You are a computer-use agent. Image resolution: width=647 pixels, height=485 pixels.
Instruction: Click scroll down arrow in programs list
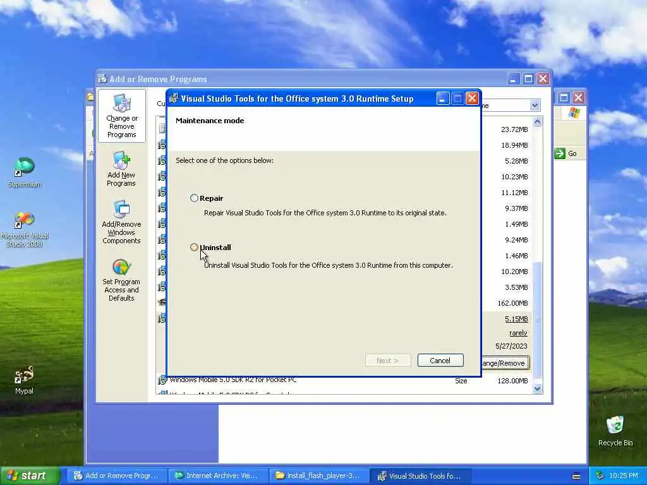pyautogui.click(x=537, y=388)
